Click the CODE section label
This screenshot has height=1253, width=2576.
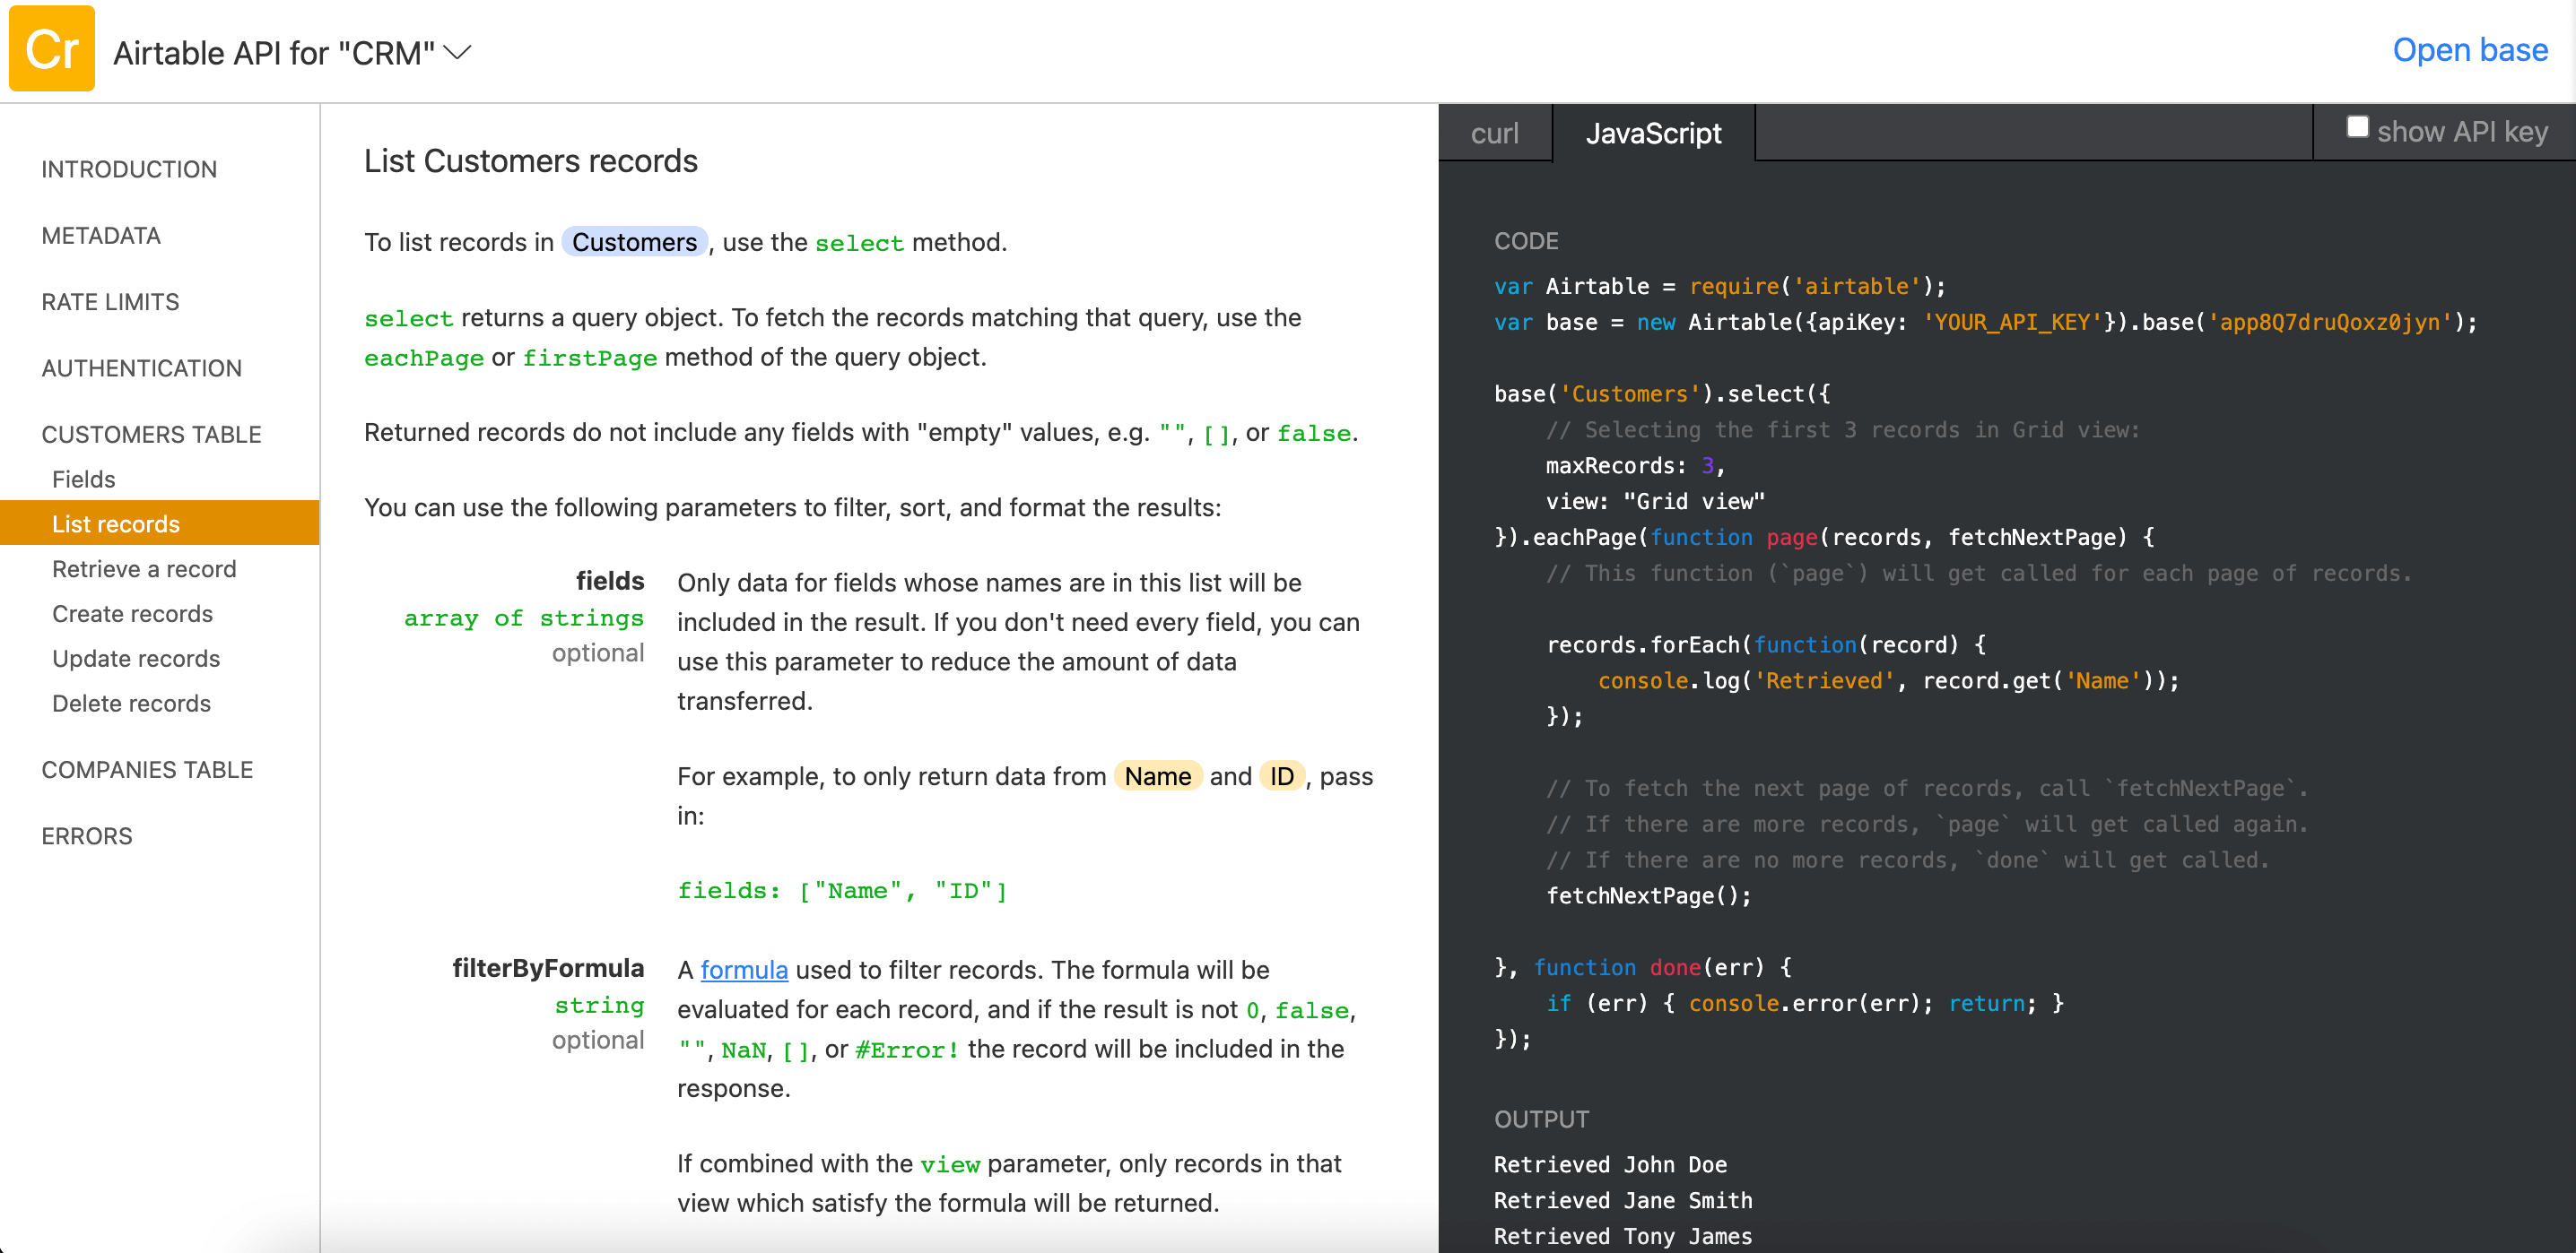1526,241
